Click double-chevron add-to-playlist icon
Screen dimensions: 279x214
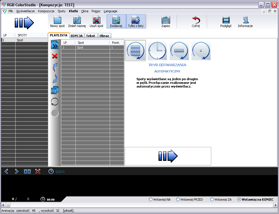55,45
